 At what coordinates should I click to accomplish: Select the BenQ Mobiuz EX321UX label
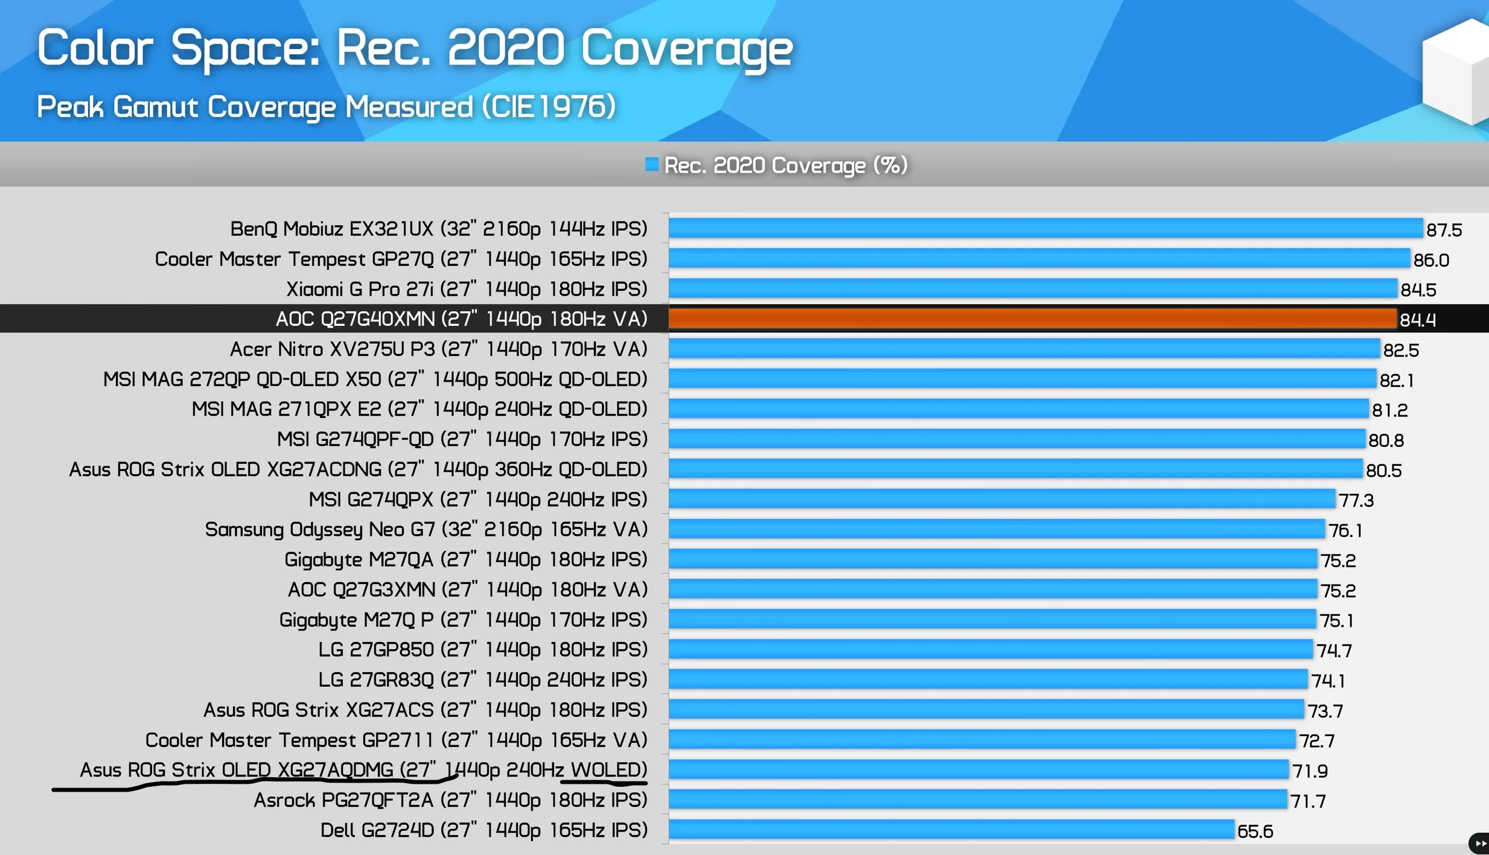pyautogui.click(x=438, y=229)
